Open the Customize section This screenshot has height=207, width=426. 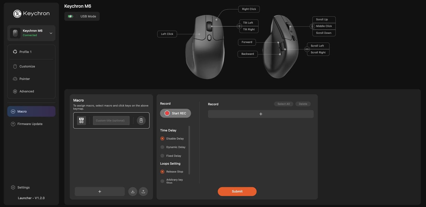(31, 66)
